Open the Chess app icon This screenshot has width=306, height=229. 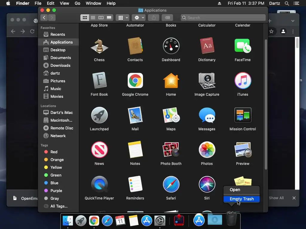tap(99, 46)
